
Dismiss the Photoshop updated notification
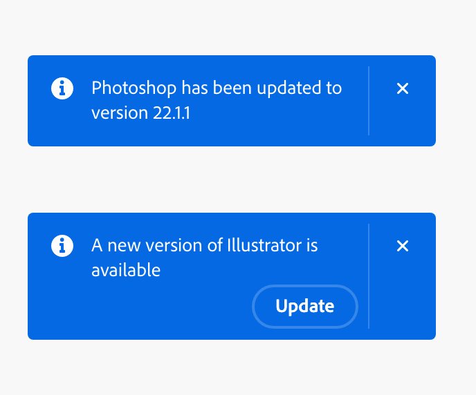tap(403, 88)
